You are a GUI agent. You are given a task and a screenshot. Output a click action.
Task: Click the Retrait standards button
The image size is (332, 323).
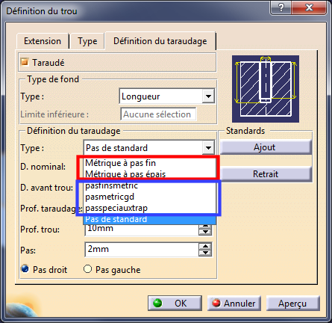tap(266, 174)
